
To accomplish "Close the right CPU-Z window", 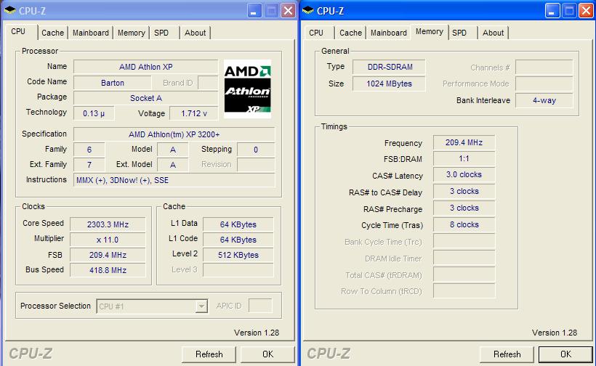I will (586, 11).
